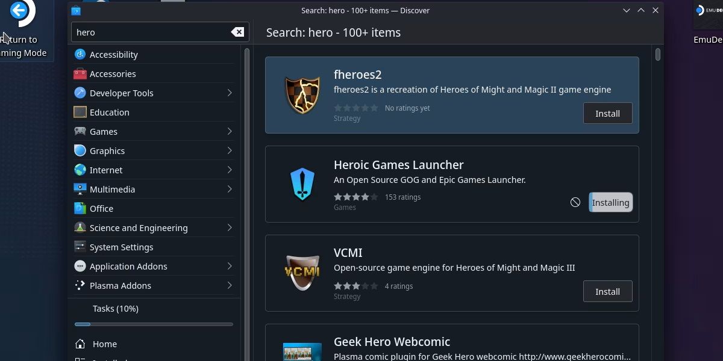Click the Tasks 10% progress bar
Screen dimensions: 723x361
[x=154, y=324]
